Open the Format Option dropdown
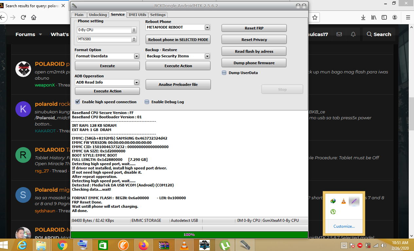The height and width of the screenshot is (251, 414). click(x=136, y=56)
